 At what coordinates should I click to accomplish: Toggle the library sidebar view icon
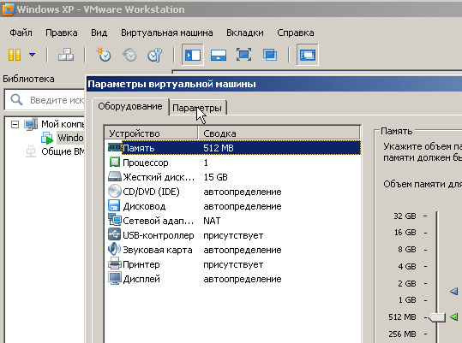tap(193, 55)
